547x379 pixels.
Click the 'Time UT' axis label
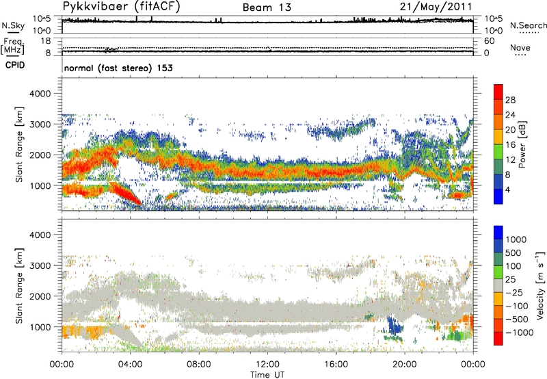[267, 375]
